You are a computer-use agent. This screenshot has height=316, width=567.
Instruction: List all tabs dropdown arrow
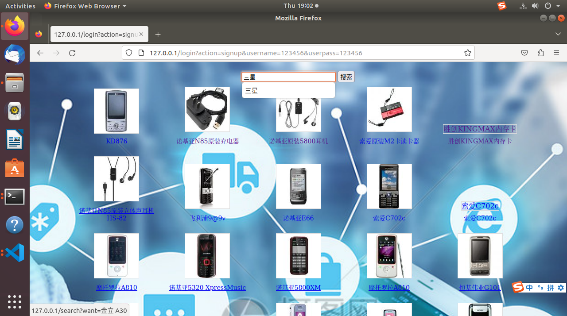click(x=558, y=34)
